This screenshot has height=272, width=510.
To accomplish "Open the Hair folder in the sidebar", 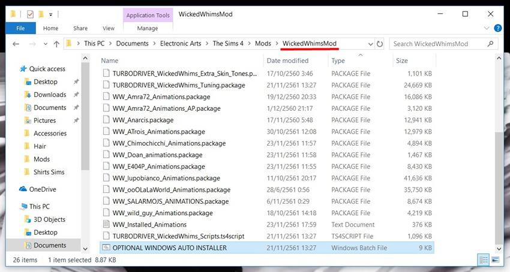I will (40, 146).
